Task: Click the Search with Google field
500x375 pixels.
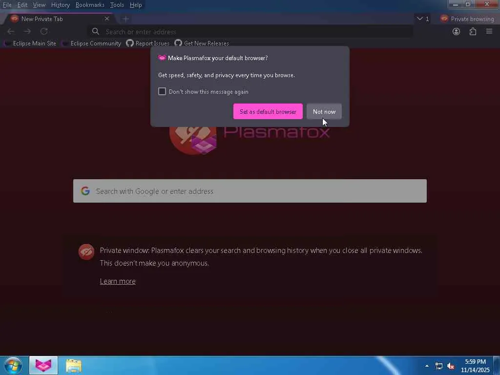Action: (250, 191)
